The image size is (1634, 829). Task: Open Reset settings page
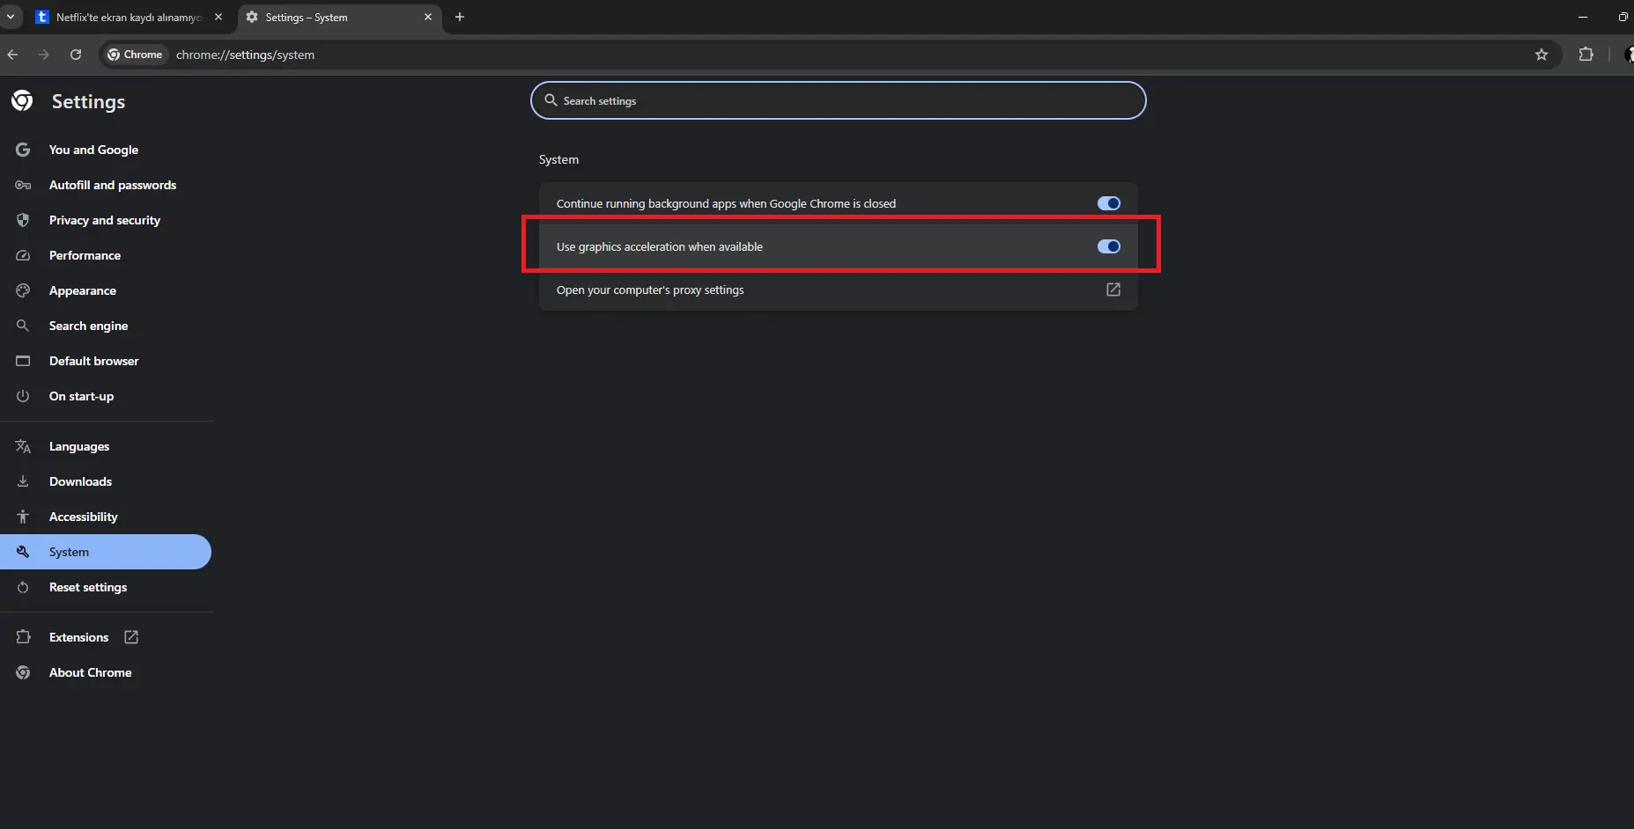88,587
